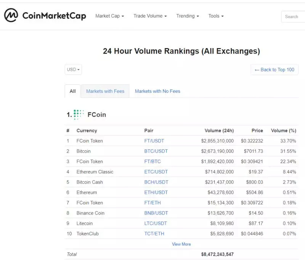
Task: Switch to Markets with No Fees tab
Action: point(157,91)
